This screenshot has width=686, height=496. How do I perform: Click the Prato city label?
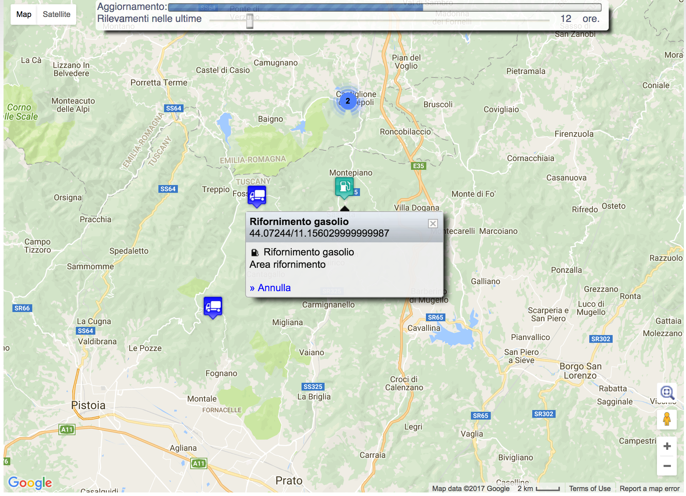289,480
